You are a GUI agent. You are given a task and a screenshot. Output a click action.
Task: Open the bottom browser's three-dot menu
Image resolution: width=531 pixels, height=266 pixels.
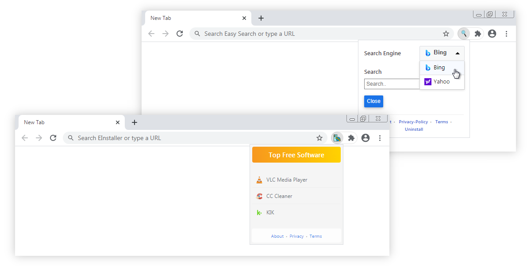[380, 137]
